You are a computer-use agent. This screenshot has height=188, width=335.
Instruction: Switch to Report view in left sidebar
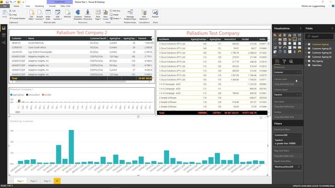click(4, 28)
